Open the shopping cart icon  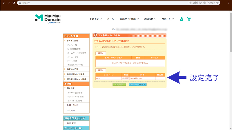click(x=189, y=19)
